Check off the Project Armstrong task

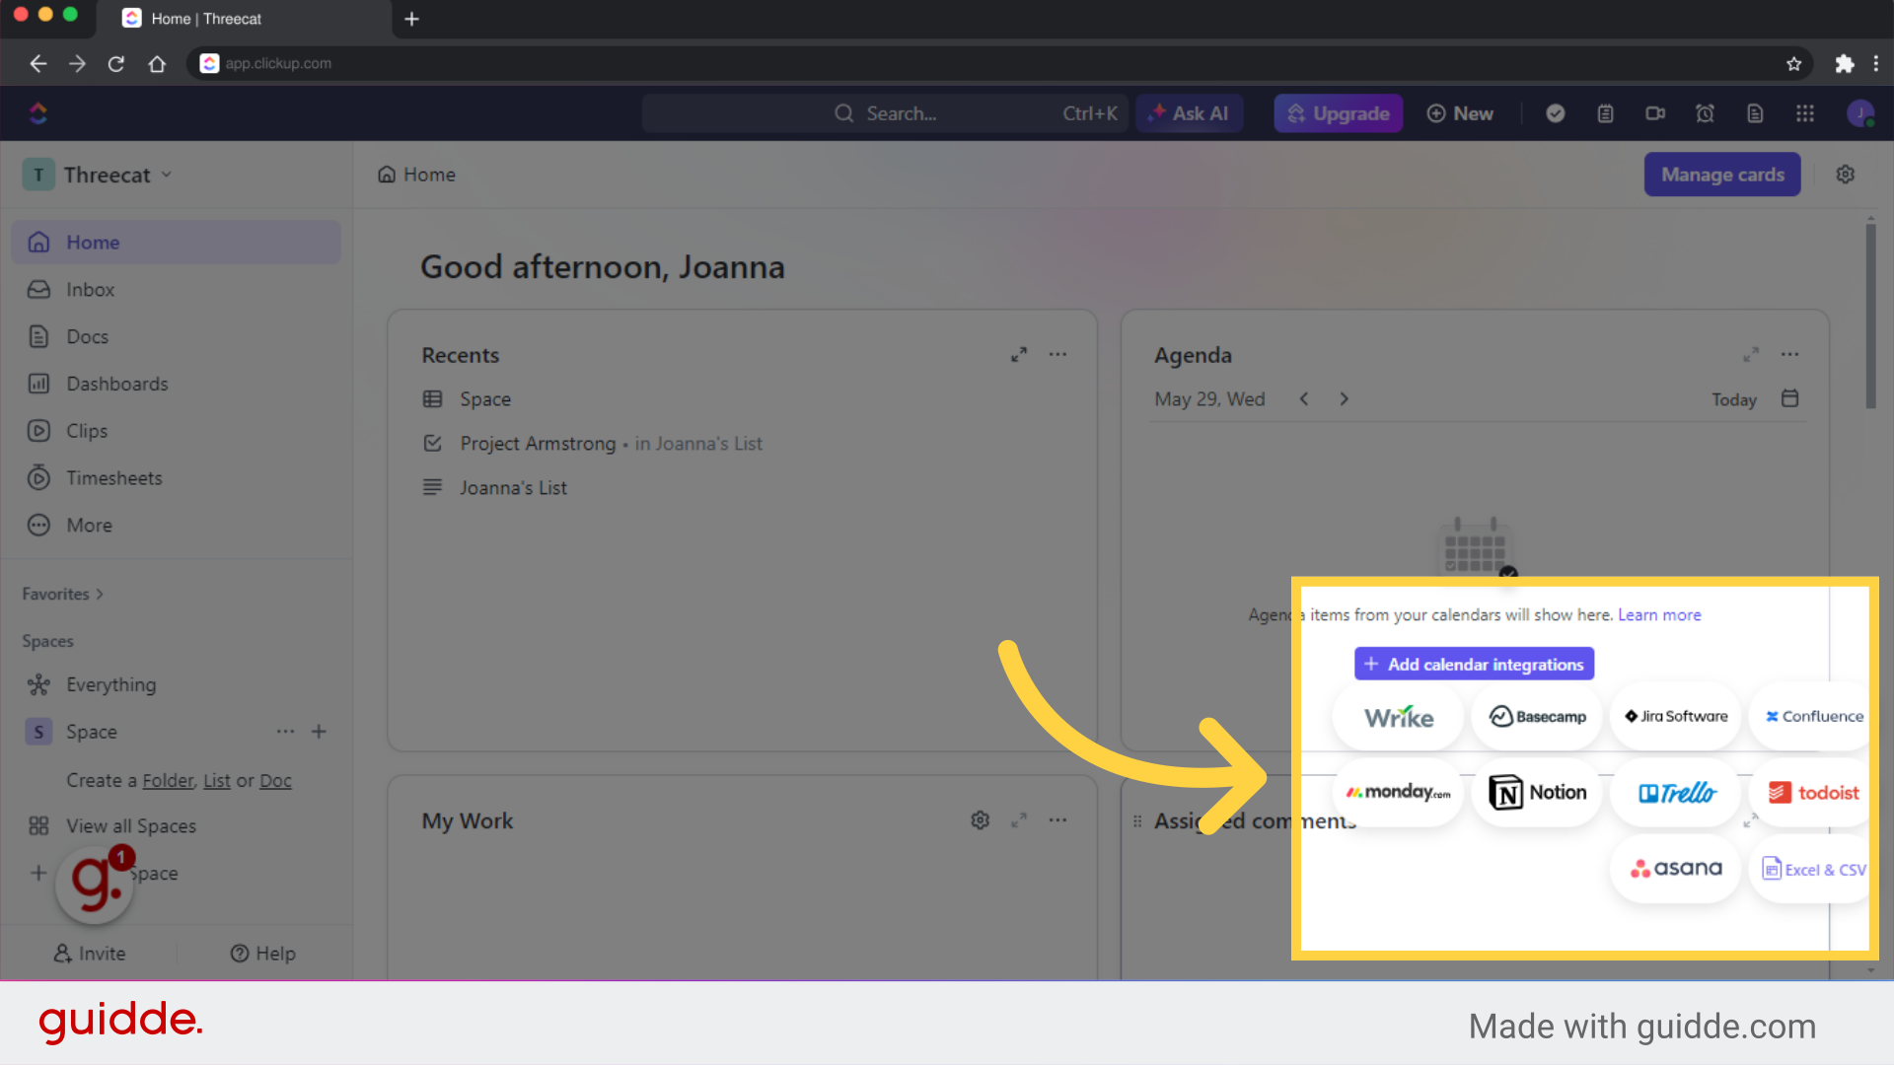[432, 444]
